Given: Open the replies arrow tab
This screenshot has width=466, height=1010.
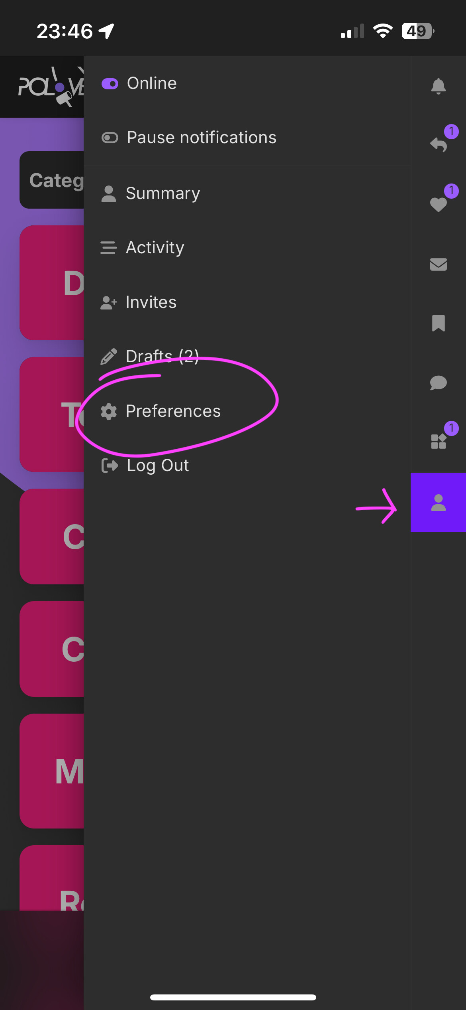Looking at the screenshot, I should click(438, 144).
